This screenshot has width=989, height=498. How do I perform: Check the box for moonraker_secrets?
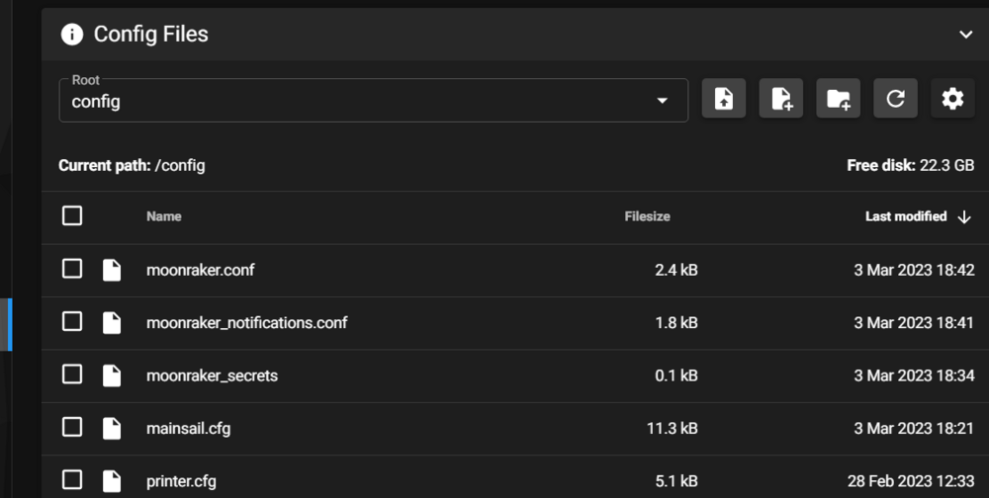[72, 374]
